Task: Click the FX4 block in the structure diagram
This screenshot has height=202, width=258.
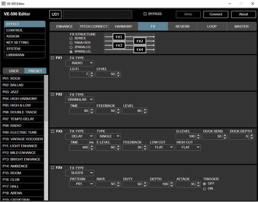Action: 140,49
